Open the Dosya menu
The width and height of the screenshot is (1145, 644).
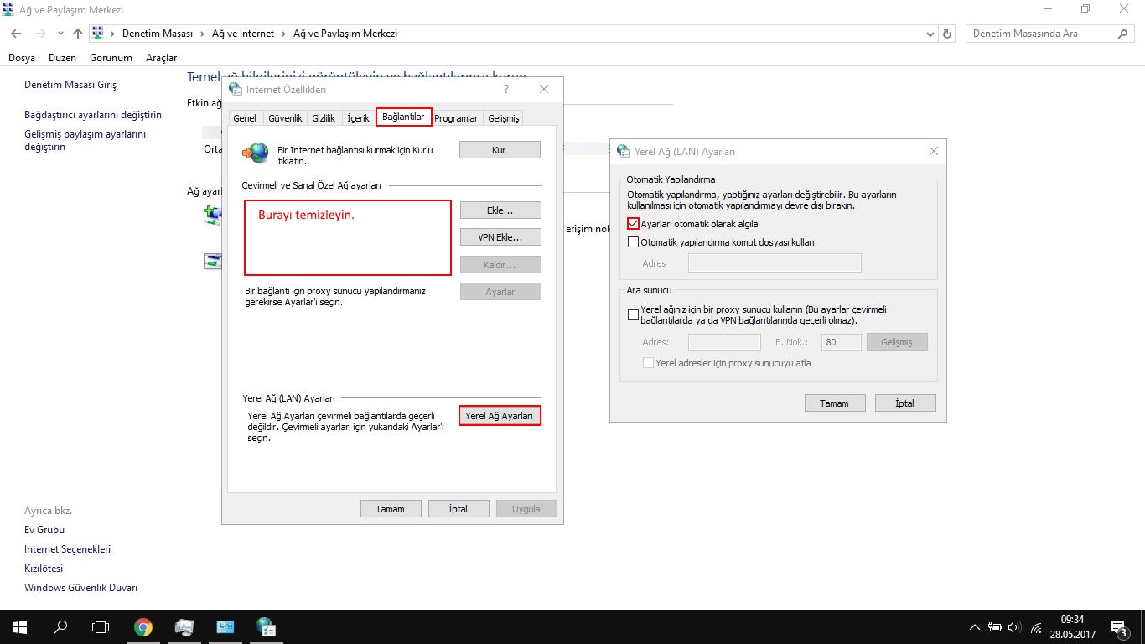point(22,58)
